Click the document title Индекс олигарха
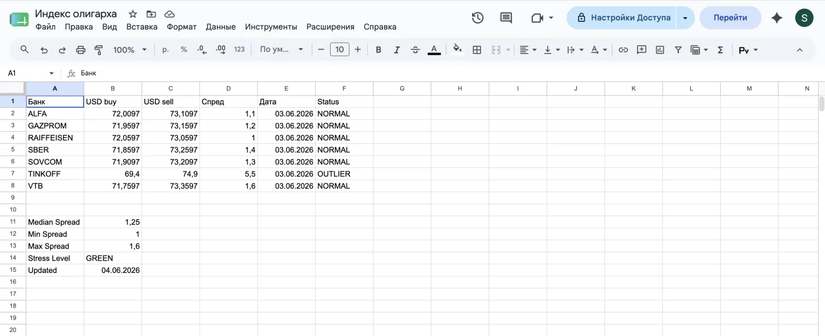825x336 pixels. click(76, 14)
